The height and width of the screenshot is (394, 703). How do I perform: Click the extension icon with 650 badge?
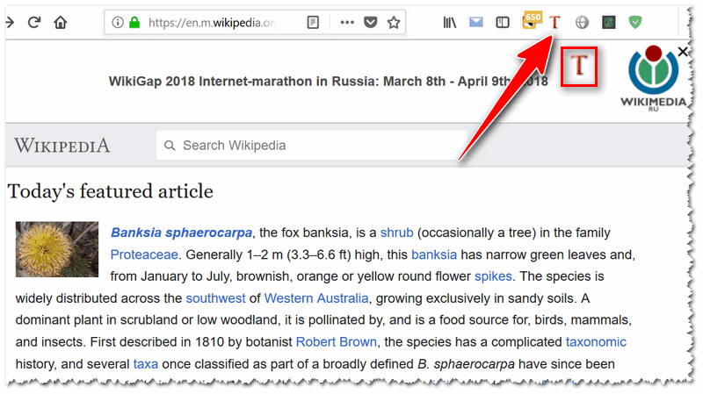(x=531, y=20)
